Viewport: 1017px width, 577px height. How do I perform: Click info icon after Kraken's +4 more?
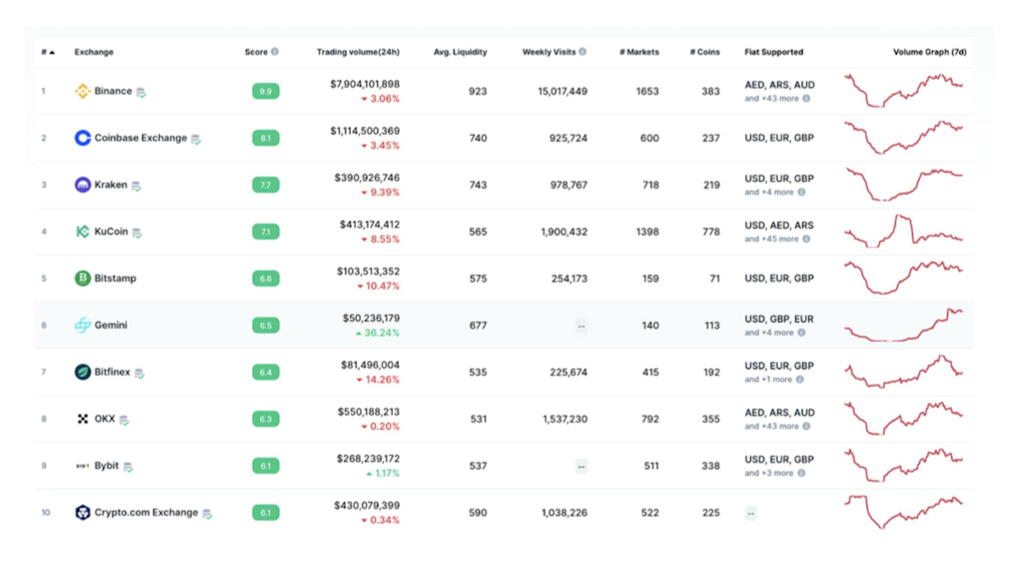[801, 192]
